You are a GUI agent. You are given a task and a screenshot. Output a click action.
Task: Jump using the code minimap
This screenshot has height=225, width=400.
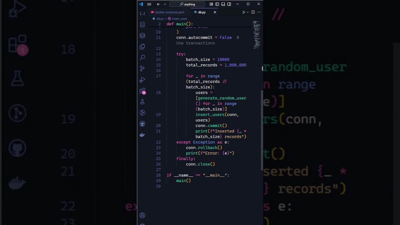coord(257,35)
